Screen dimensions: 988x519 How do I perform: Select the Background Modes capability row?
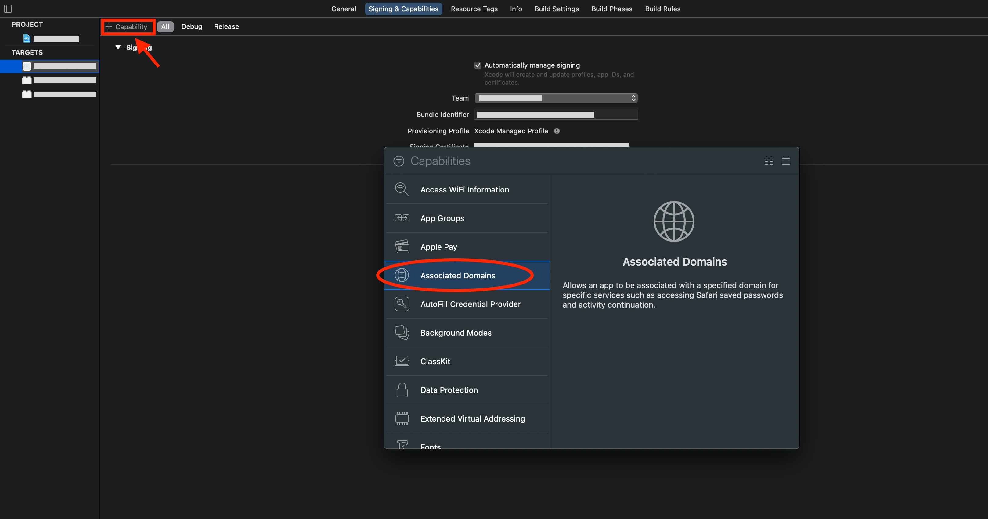[x=456, y=333]
